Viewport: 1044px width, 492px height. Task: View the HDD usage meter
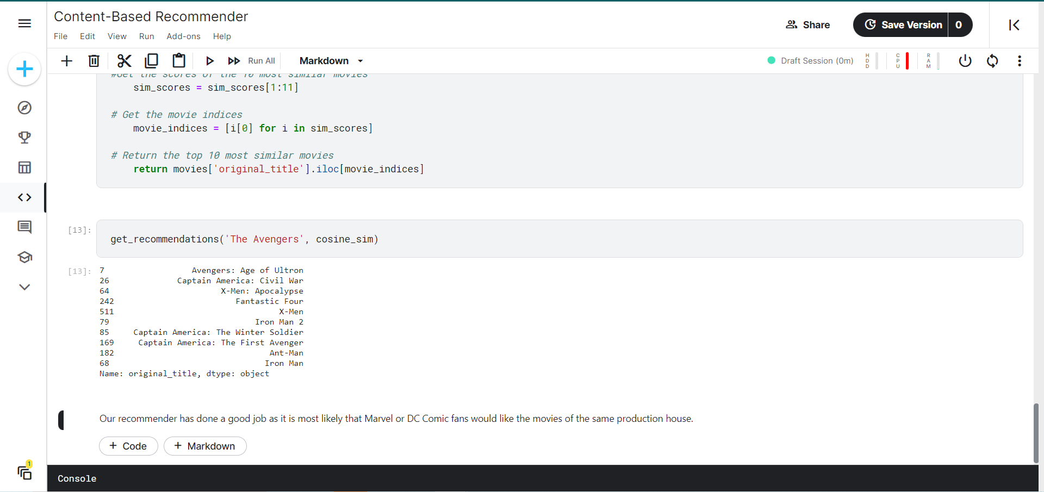click(x=872, y=61)
